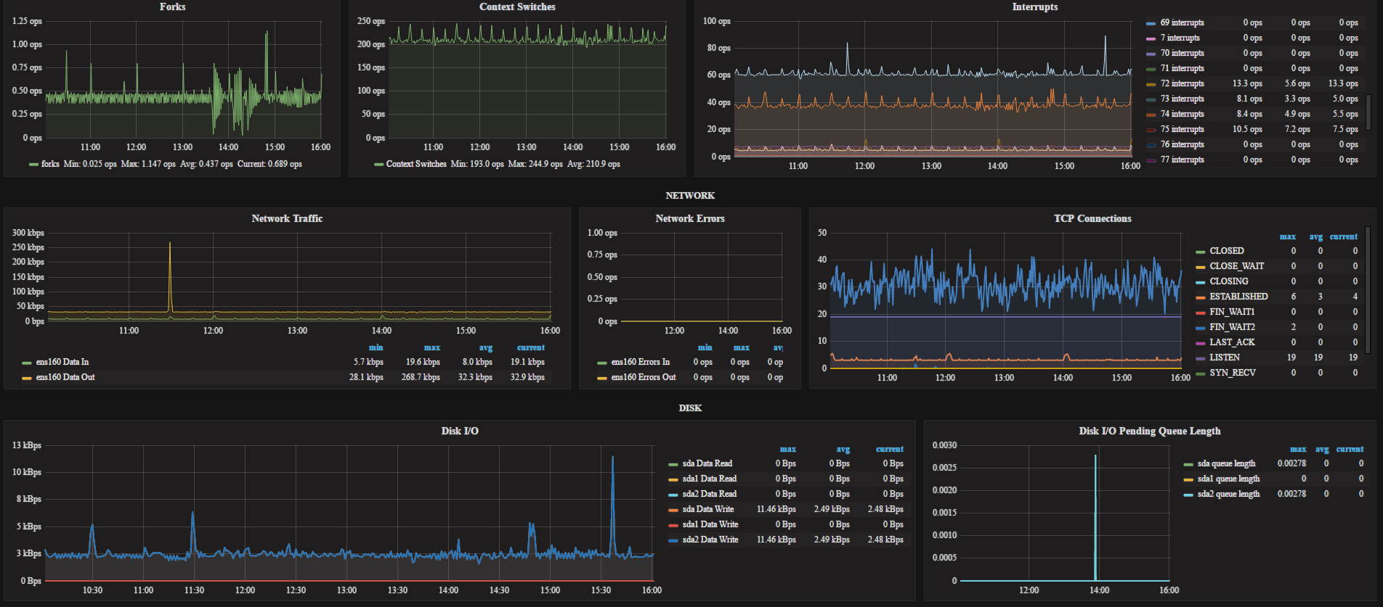Collapse the DISK dashboard row
Viewport: 1383px width, 607px height.
[x=690, y=408]
